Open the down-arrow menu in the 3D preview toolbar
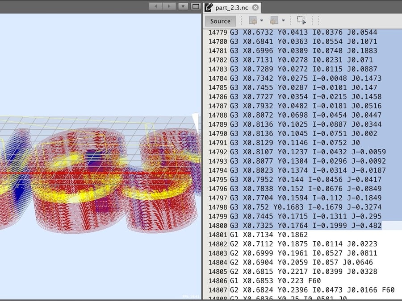This screenshot has width=402, height=301. [183, 6]
